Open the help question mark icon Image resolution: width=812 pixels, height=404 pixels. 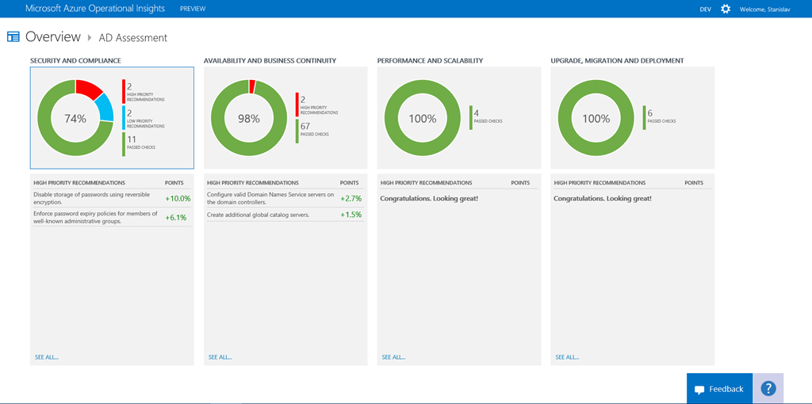click(x=768, y=389)
